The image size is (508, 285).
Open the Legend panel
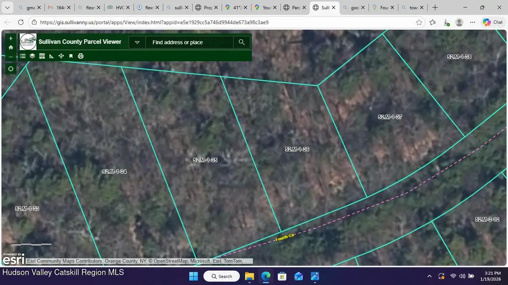(x=22, y=56)
